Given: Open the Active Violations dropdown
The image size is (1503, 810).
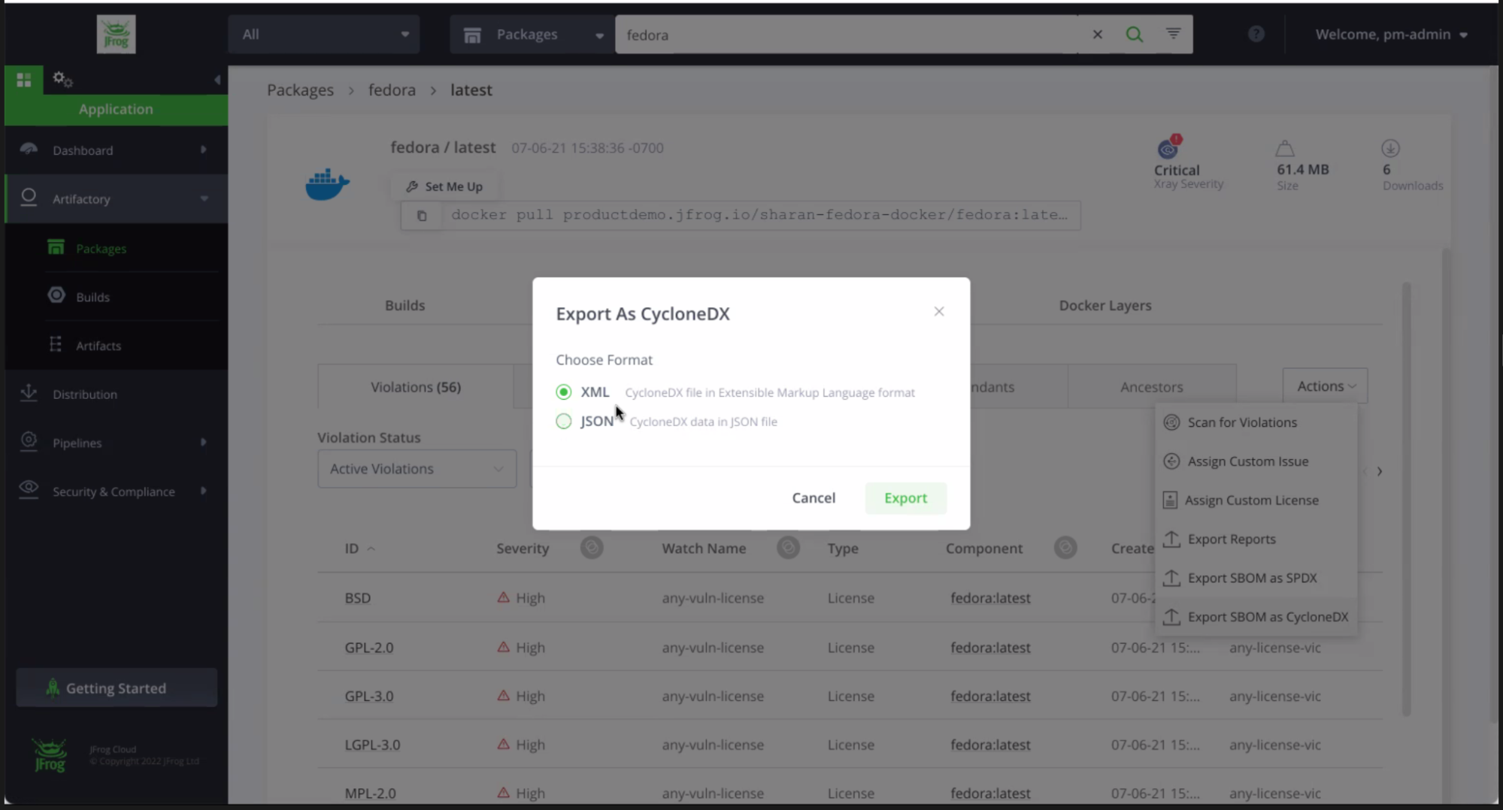Looking at the screenshot, I should (417, 469).
